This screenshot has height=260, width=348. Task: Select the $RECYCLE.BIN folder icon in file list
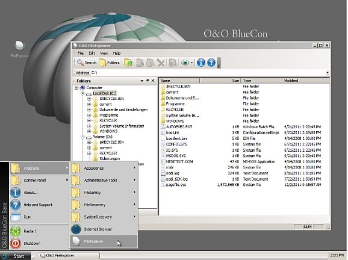pos(163,86)
